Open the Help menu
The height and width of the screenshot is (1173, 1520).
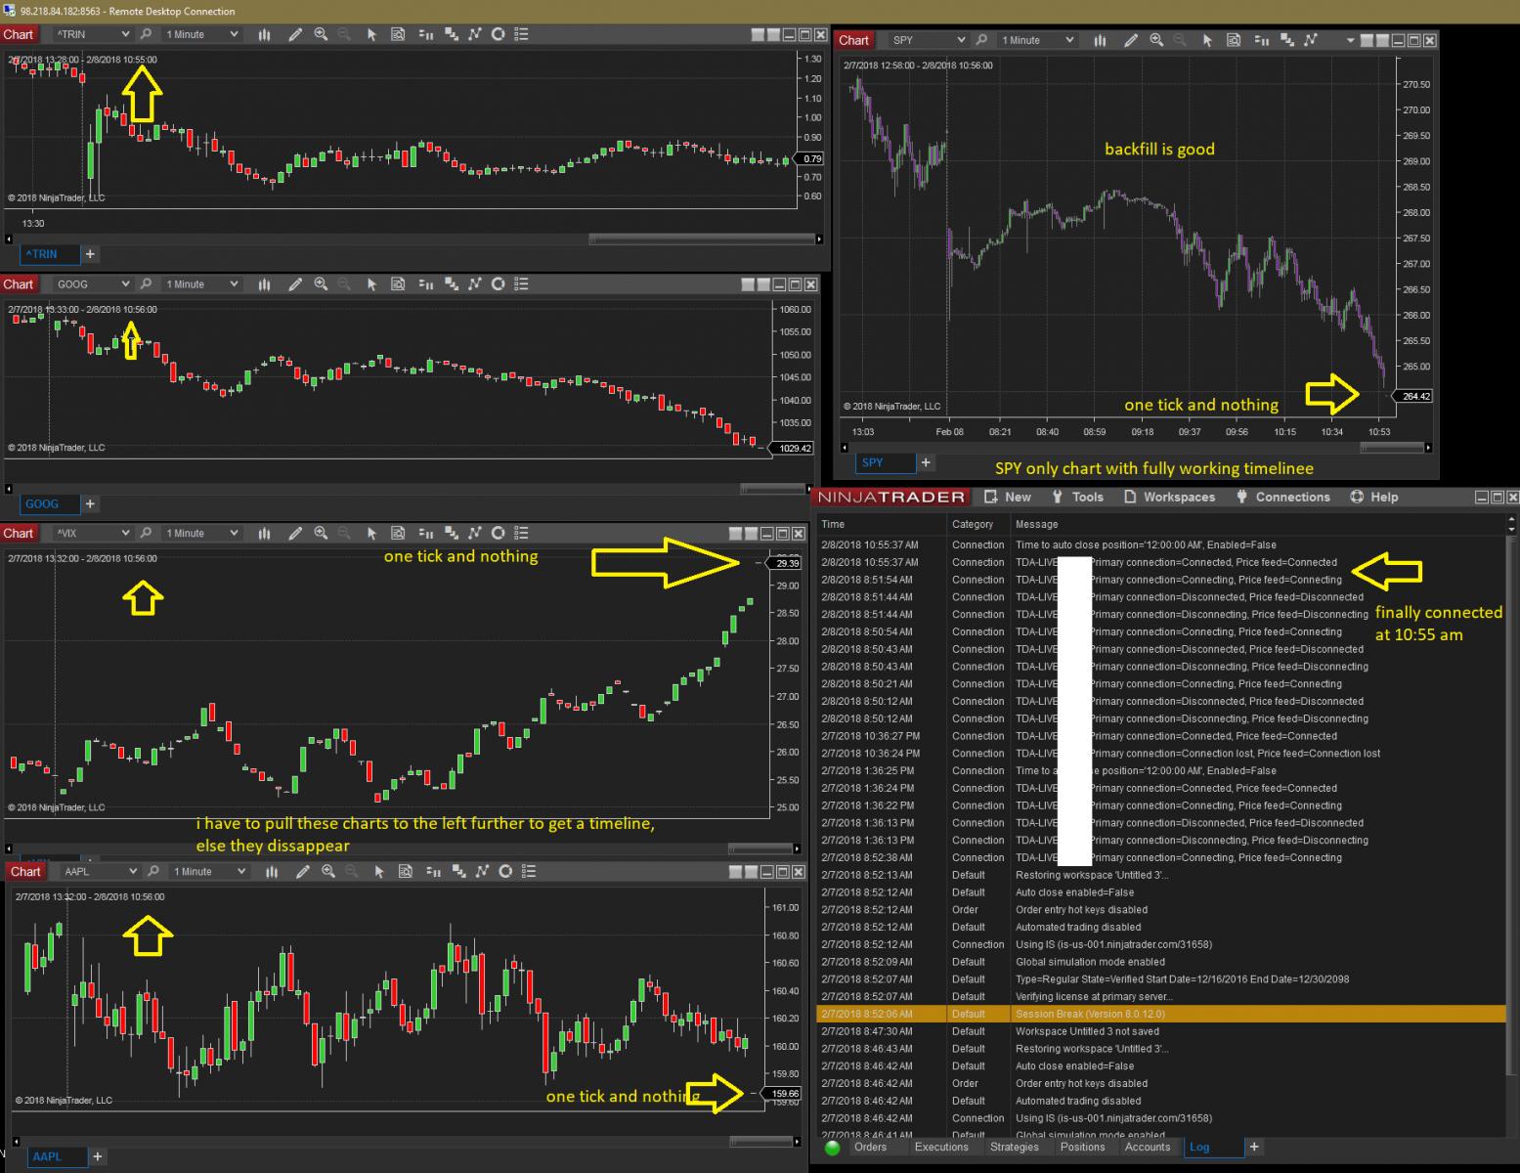pyautogui.click(x=1374, y=498)
